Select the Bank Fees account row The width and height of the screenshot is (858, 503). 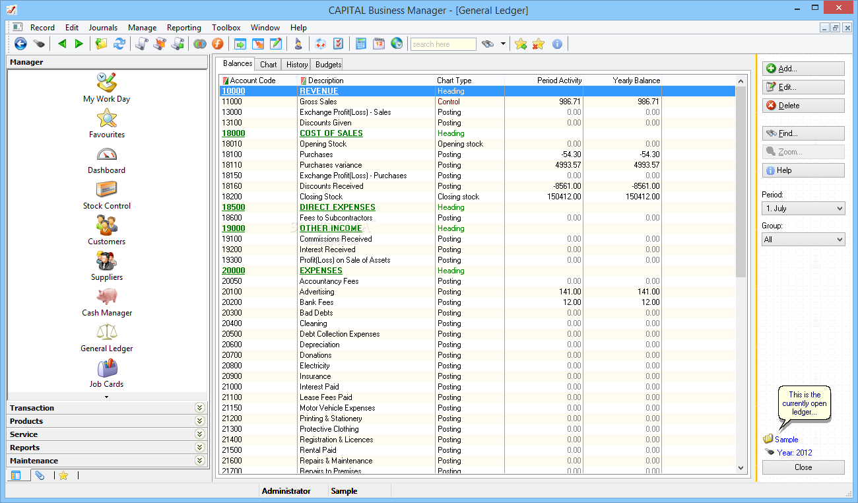tap(477, 302)
